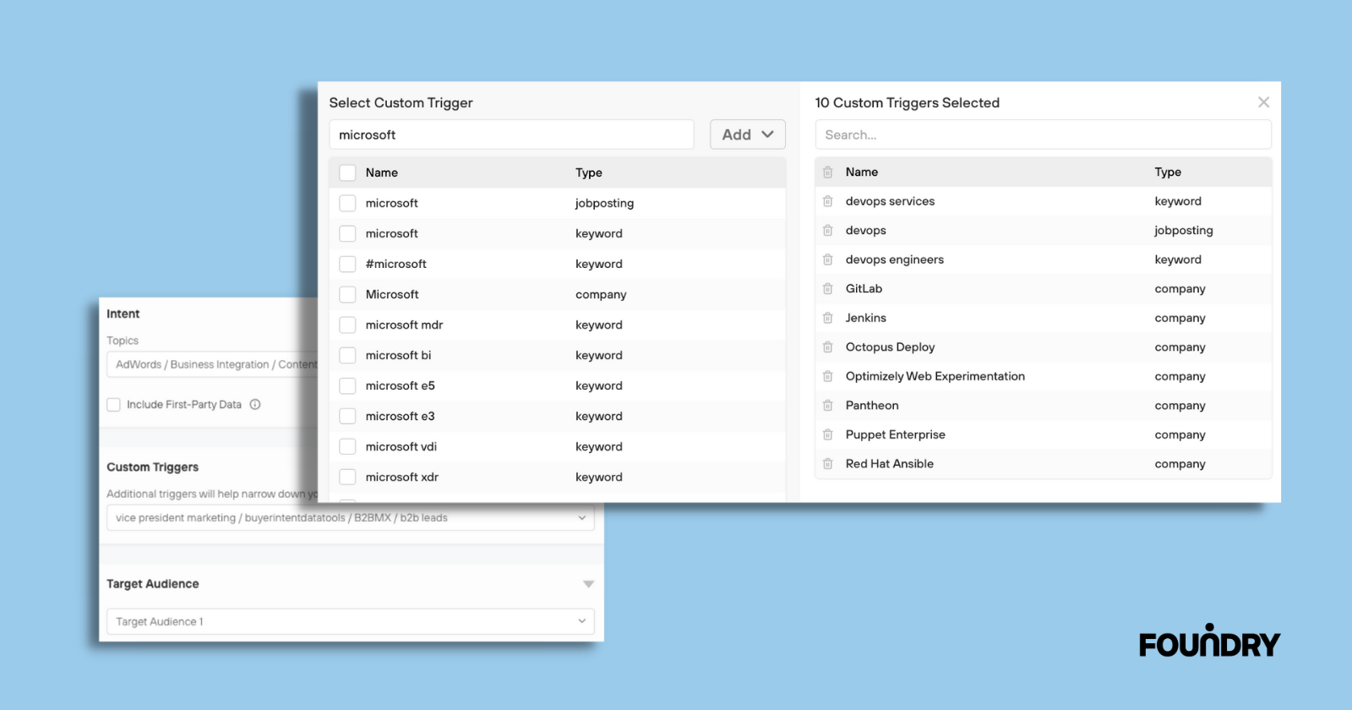Delete Jenkins trigger via trash icon
This screenshot has height=710, width=1352.
[x=828, y=318]
